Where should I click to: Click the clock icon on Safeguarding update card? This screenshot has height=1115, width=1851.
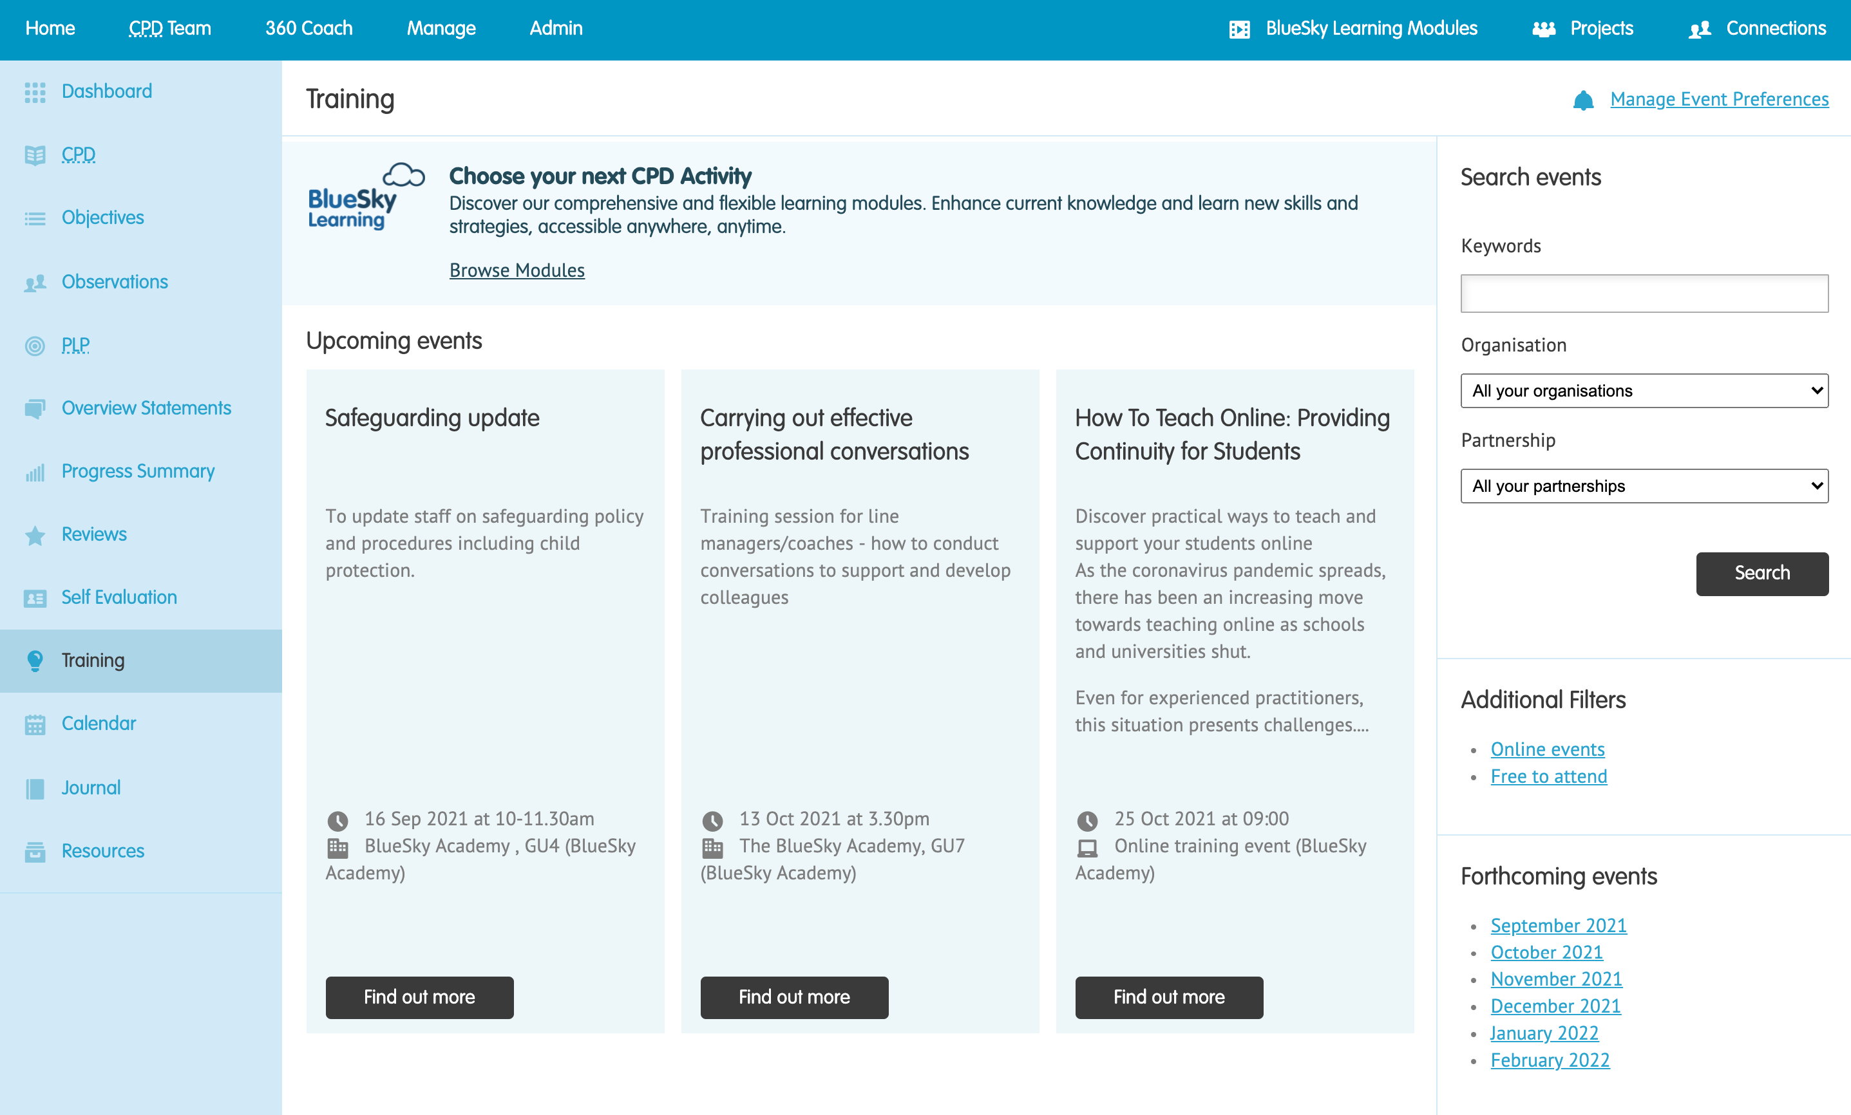click(337, 821)
